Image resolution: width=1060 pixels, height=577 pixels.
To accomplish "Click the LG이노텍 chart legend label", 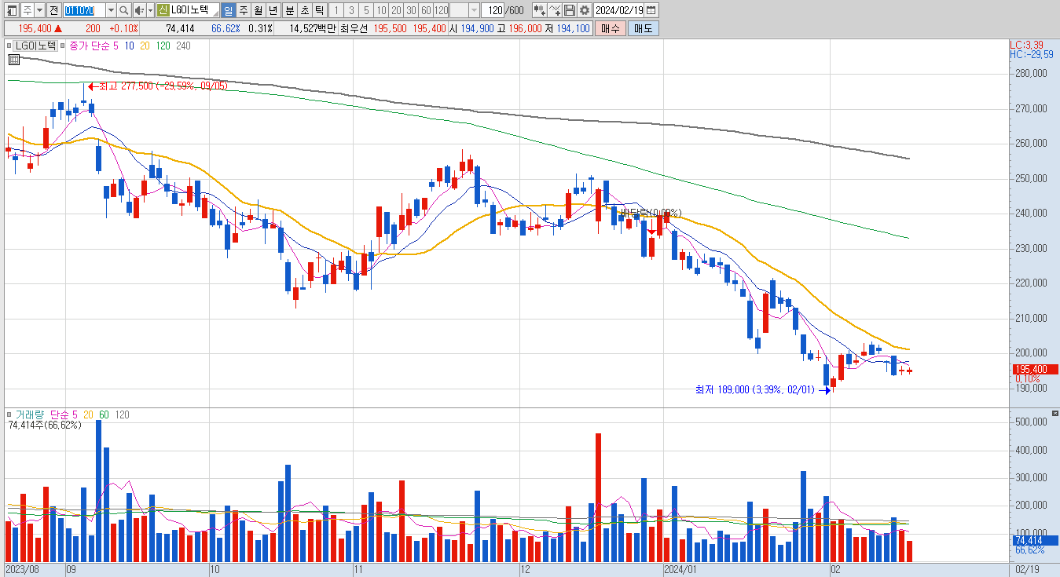I will (x=35, y=46).
